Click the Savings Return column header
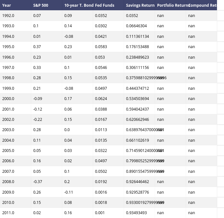Image resolution: width=224 pixels, height=218 pixels. (x=140, y=5)
